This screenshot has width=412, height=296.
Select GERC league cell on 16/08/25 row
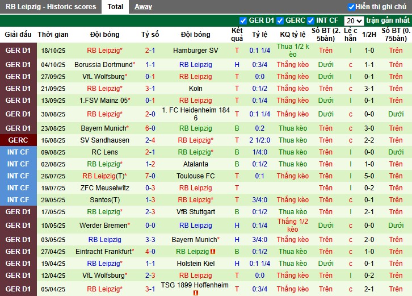pyautogui.click(x=18, y=140)
